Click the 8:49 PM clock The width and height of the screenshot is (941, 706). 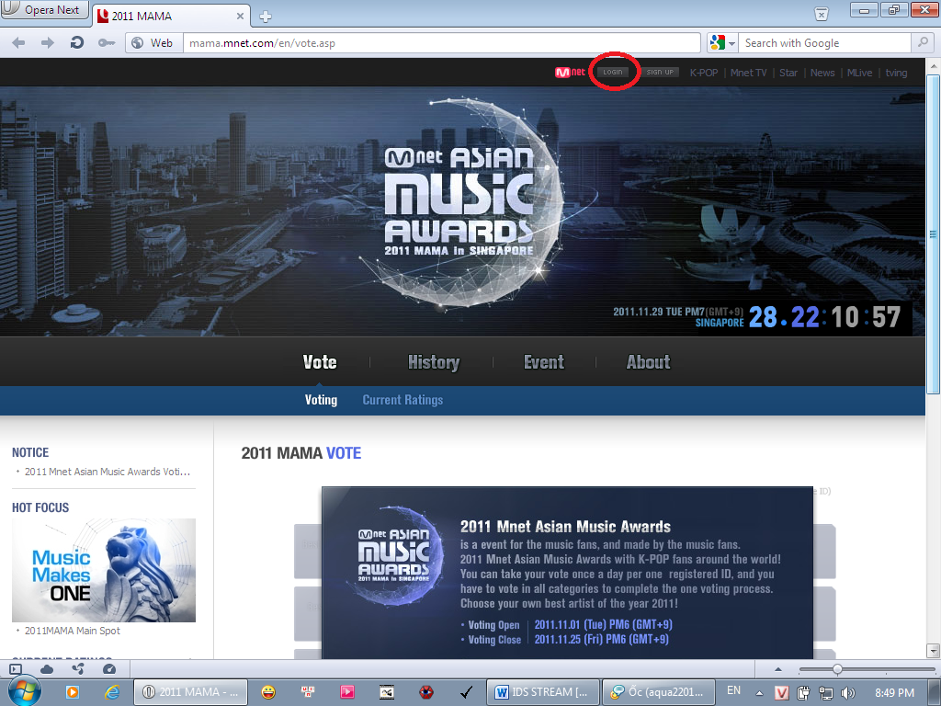[894, 693]
